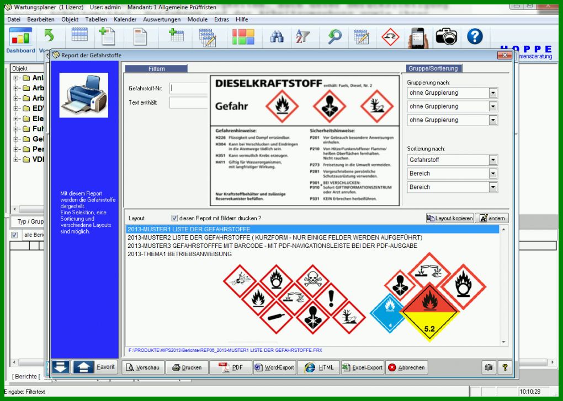This screenshot has width=563, height=401.
Task: Click the 'Text enthält' input field
Action: 189,102
